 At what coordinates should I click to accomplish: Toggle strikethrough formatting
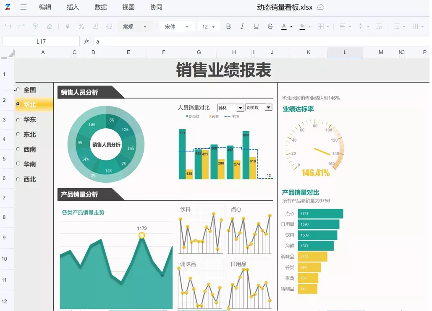(270, 26)
